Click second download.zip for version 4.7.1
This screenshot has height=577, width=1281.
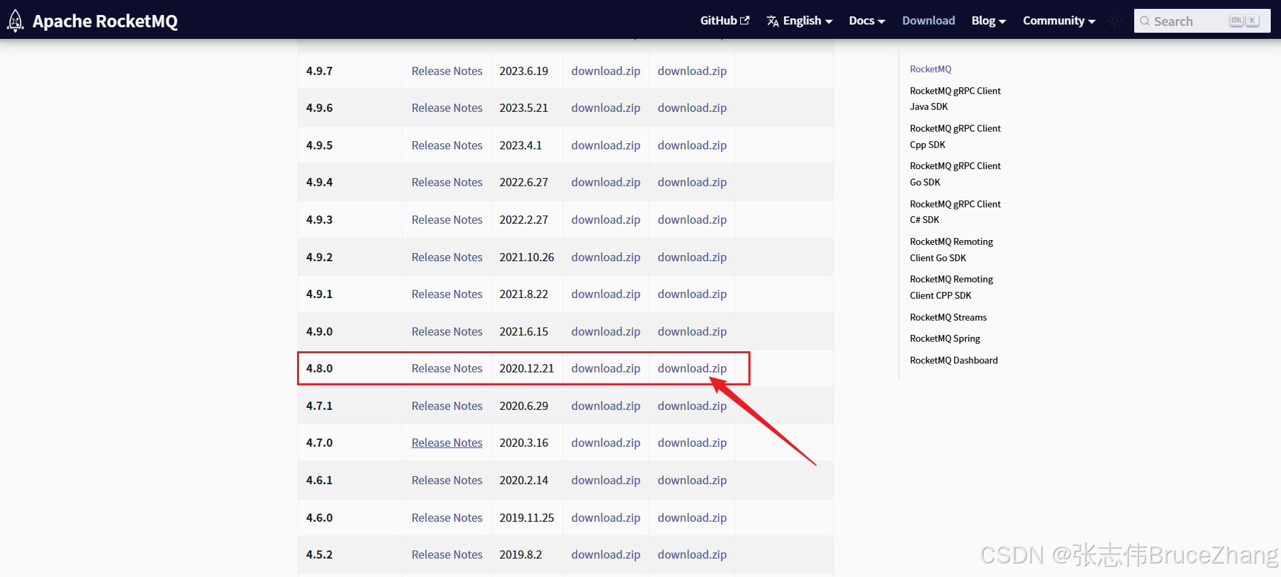[x=692, y=406]
